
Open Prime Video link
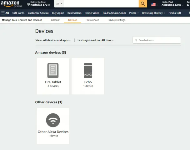pyautogui.click(x=92, y=13)
